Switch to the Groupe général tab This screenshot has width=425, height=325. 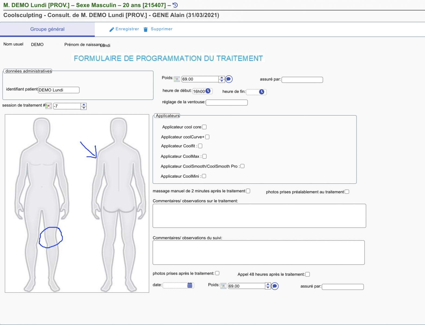coord(47,29)
